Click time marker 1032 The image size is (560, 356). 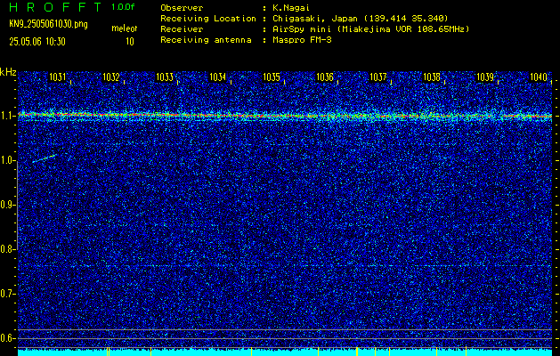[x=111, y=77]
